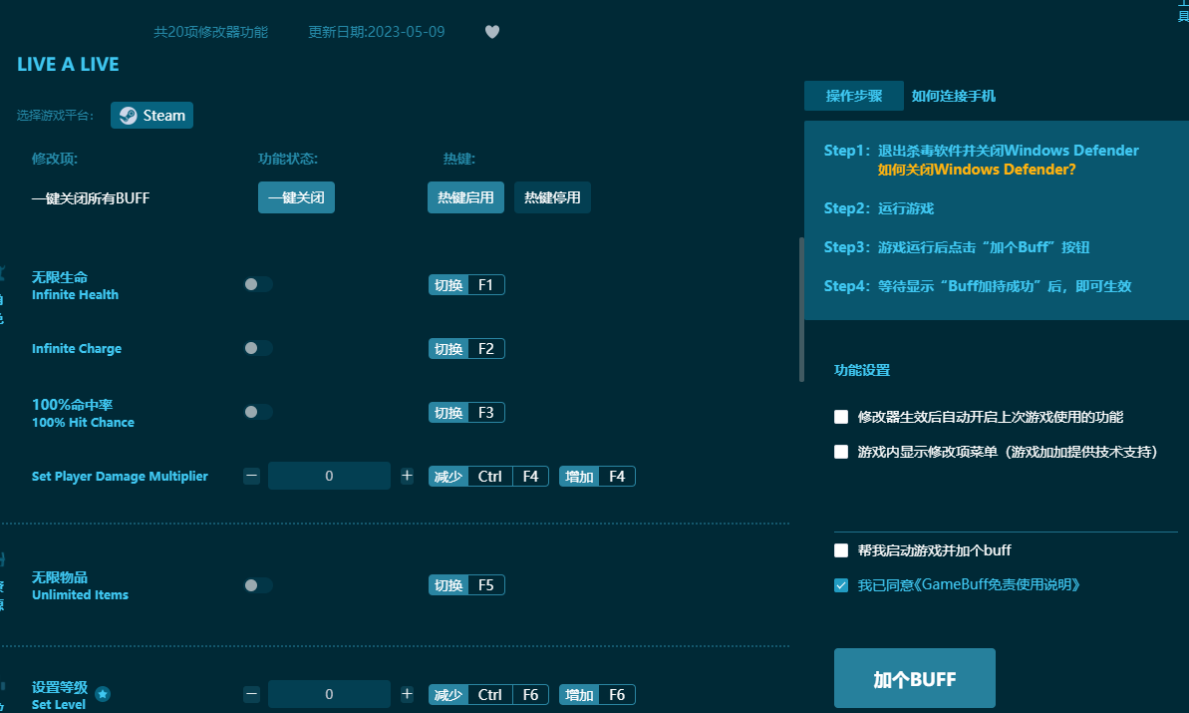The width and height of the screenshot is (1189, 713).
Task: Click the Player Damage Multiplier value field
Action: click(329, 476)
